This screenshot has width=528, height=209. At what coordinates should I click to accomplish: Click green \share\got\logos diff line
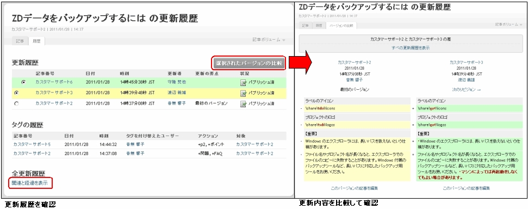click(x=469, y=125)
